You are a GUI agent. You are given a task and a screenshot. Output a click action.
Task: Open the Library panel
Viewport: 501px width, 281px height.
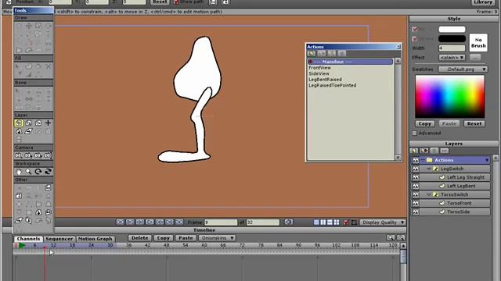(483, 2)
